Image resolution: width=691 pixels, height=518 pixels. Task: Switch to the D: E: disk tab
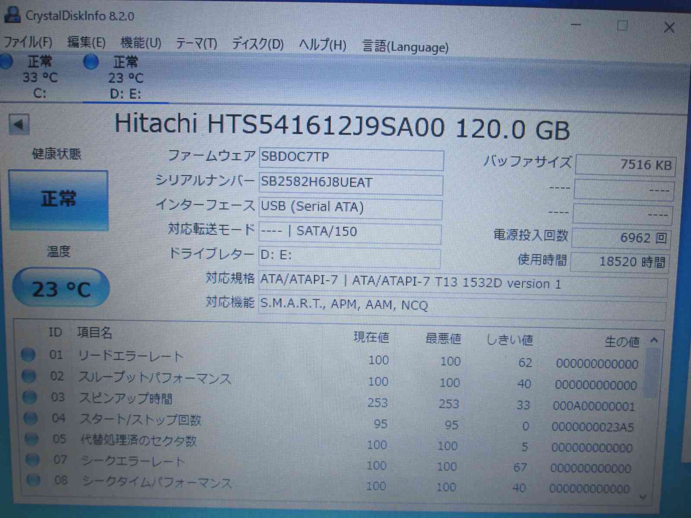coord(125,78)
